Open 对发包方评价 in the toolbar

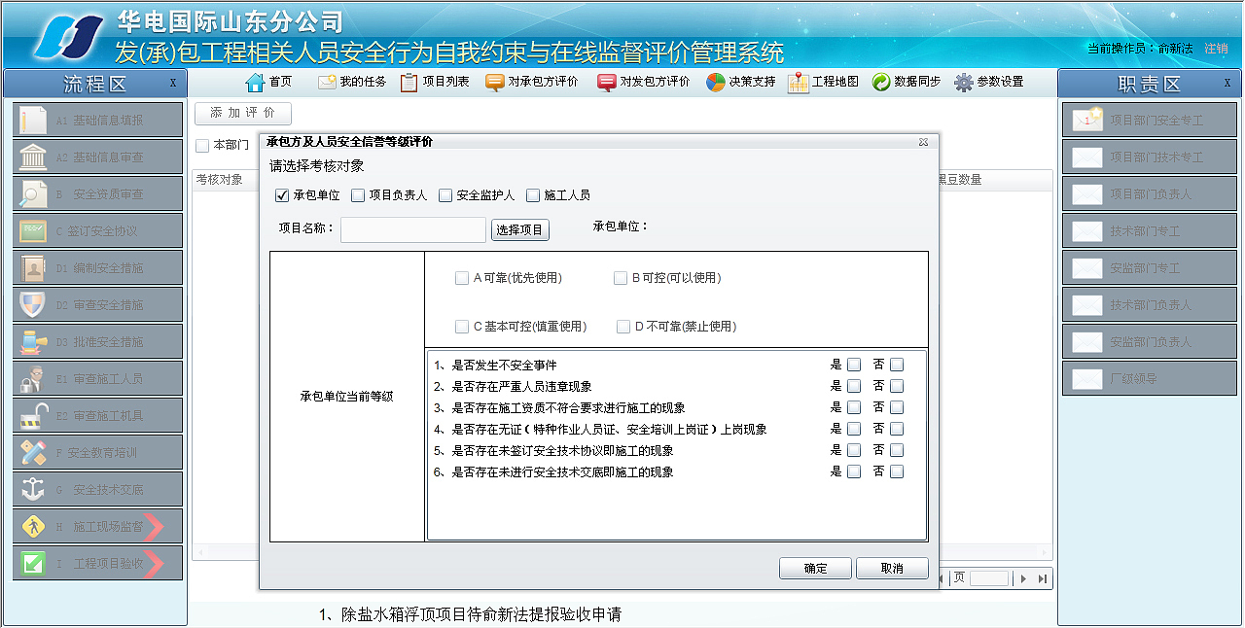pyautogui.click(x=644, y=82)
